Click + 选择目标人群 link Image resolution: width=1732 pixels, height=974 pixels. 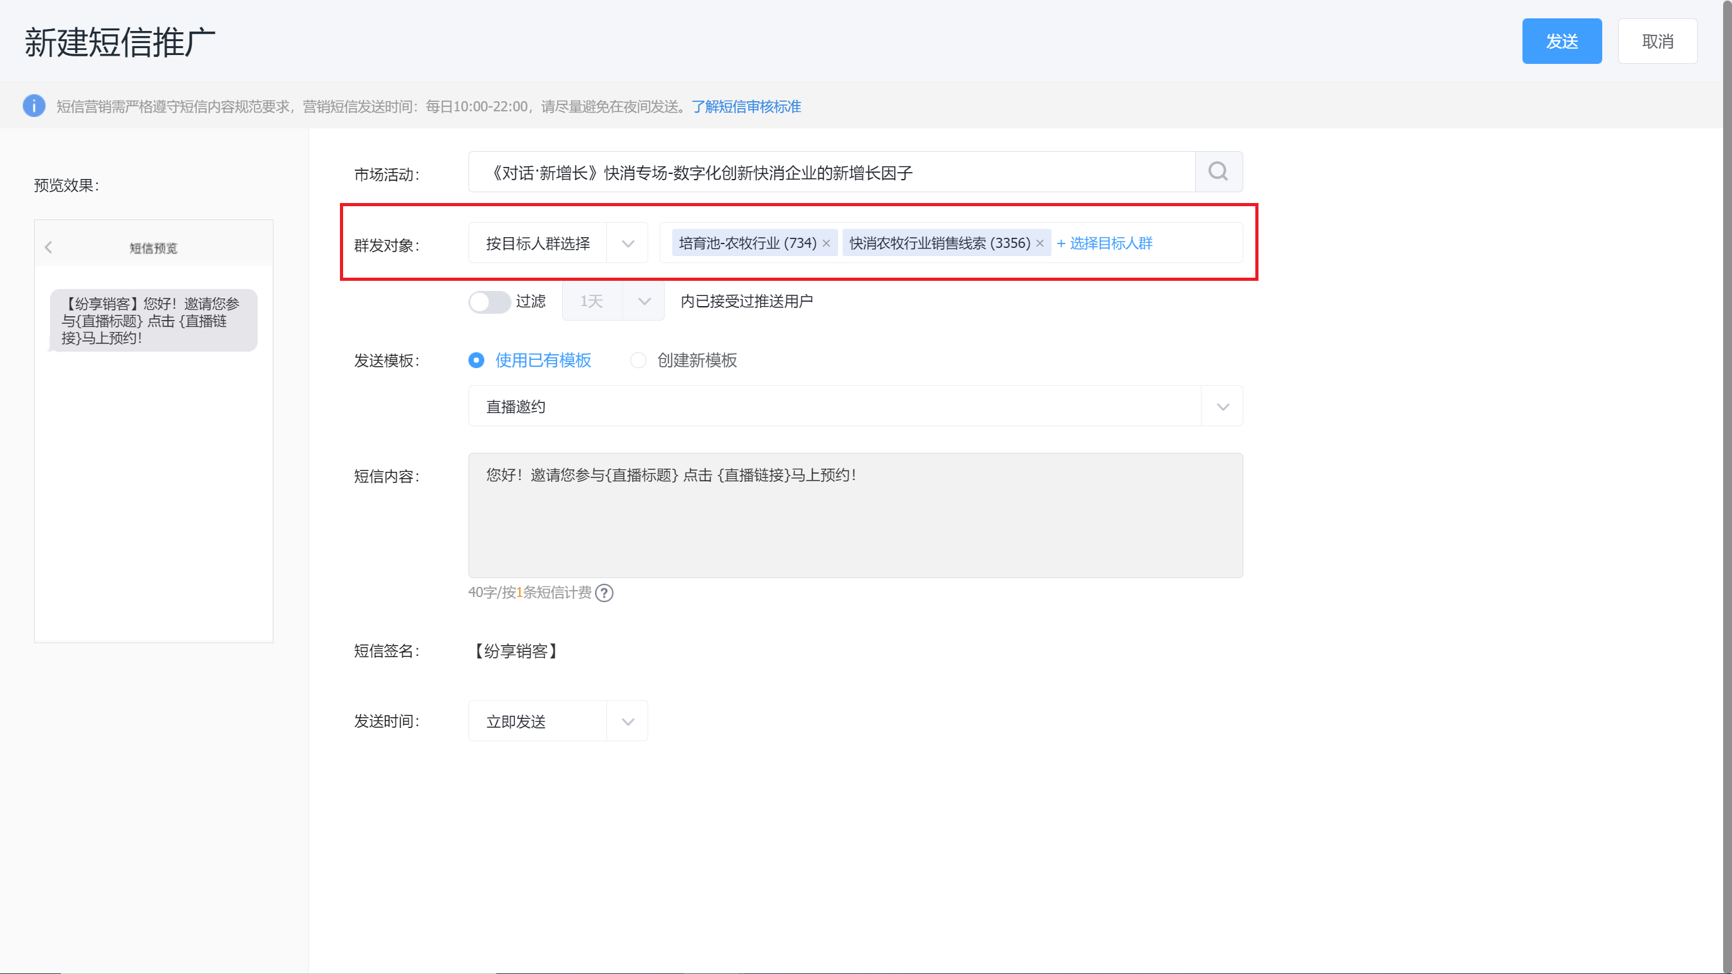point(1104,243)
